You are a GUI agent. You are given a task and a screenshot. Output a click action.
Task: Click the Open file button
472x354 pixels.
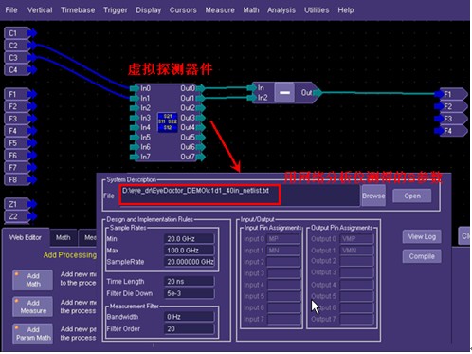(412, 196)
